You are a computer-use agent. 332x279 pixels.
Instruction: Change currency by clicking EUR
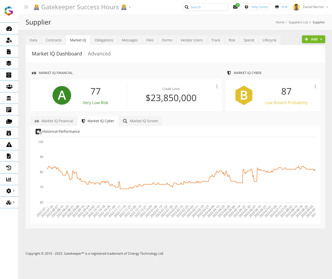[x=285, y=7]
